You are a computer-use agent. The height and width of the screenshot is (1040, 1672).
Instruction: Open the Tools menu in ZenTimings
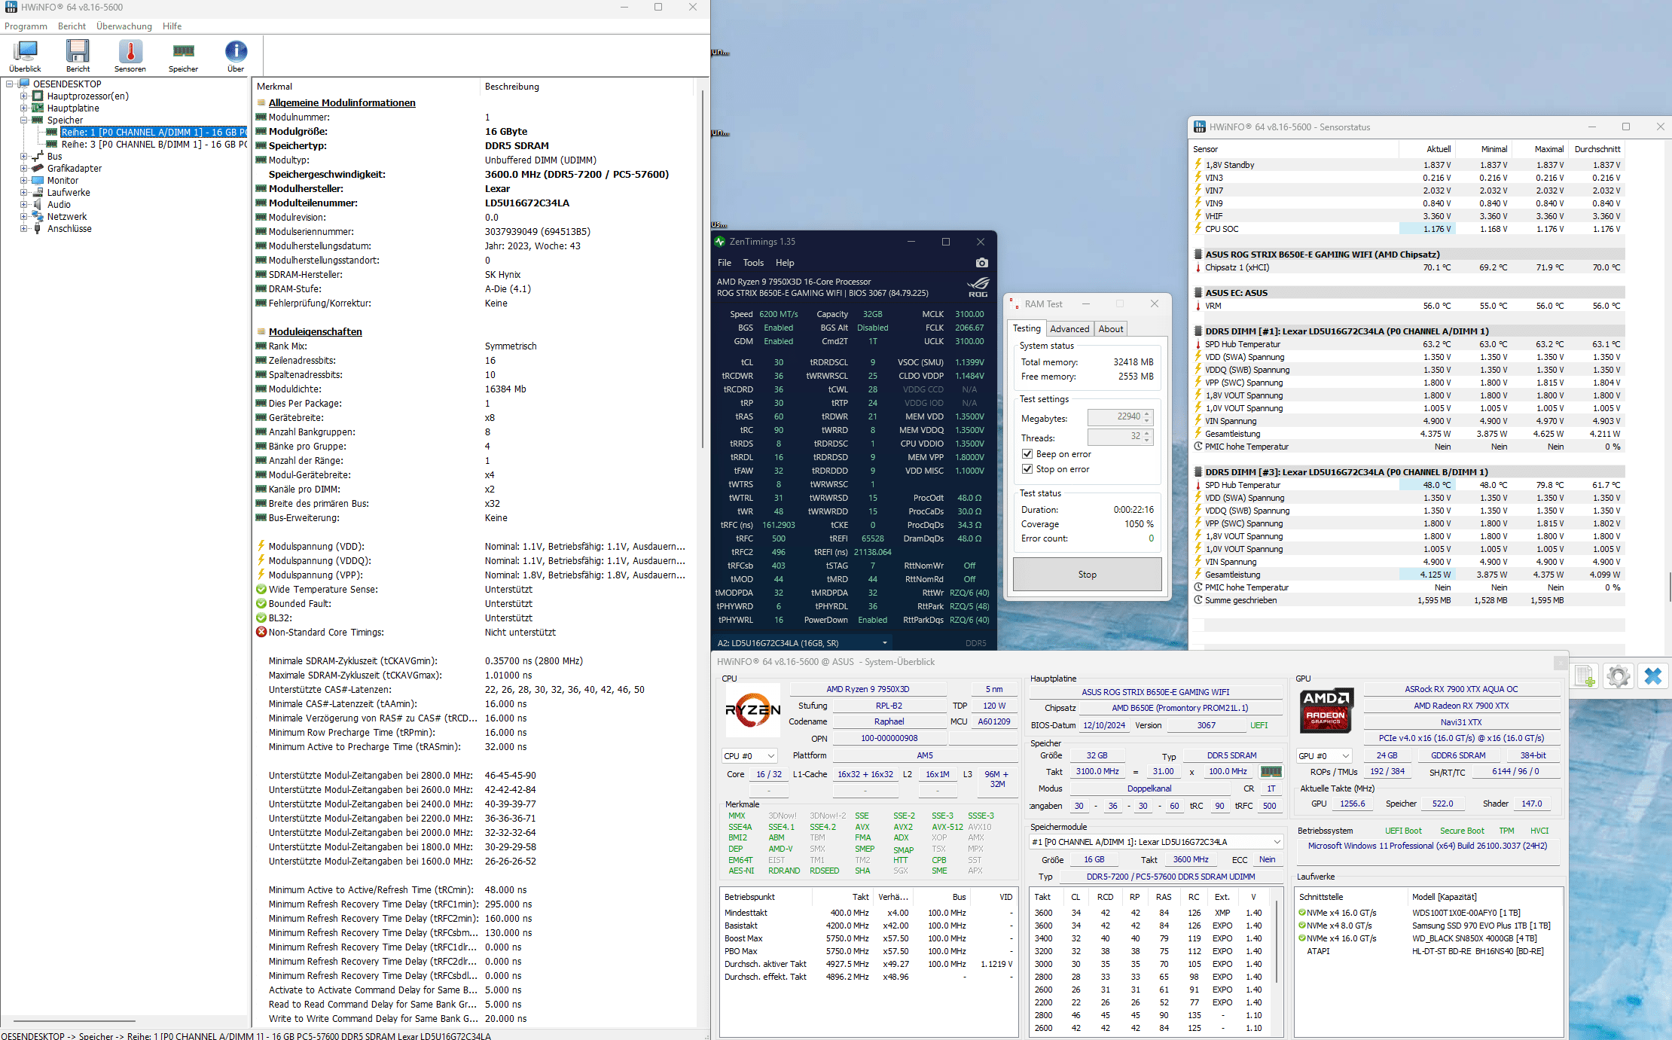tap(753, 263)
